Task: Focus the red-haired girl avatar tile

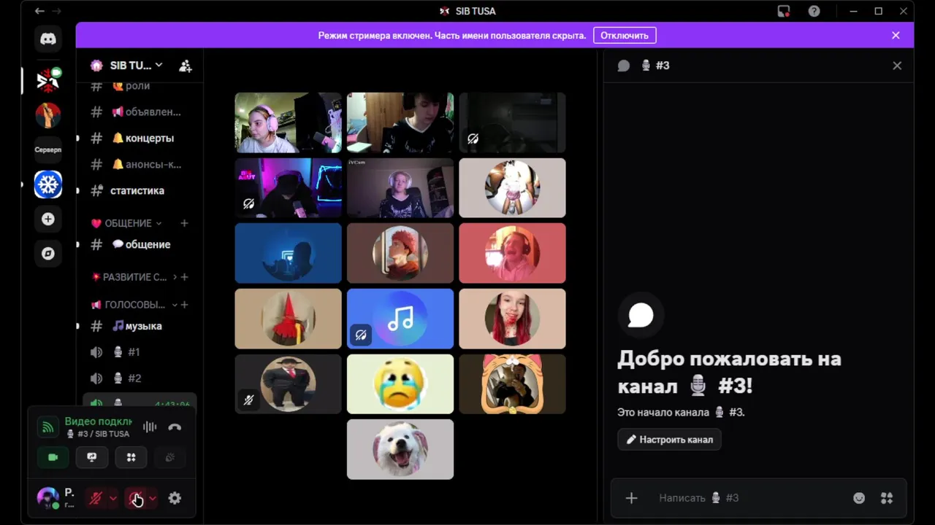Action: 512,319
